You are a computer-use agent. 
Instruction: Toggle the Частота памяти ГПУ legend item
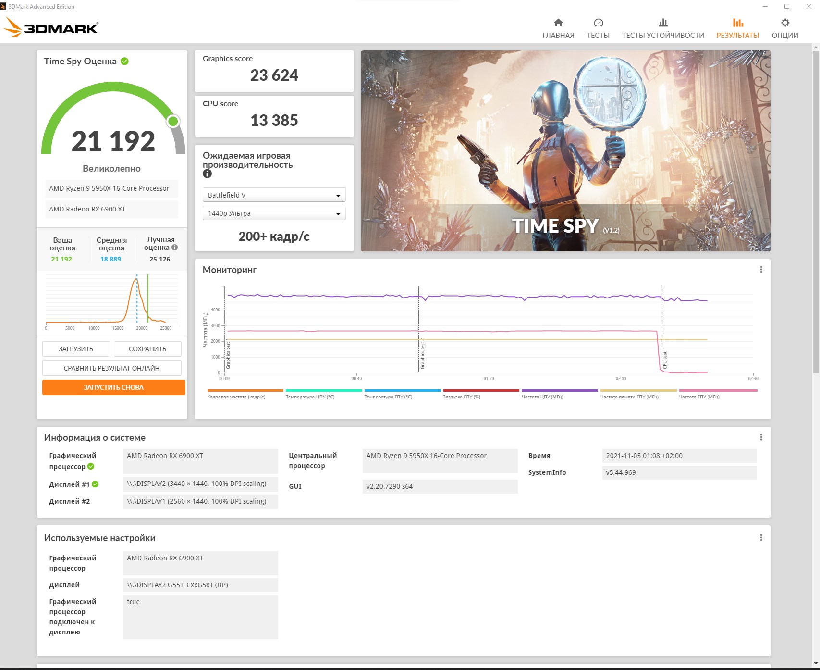[638, 394]
